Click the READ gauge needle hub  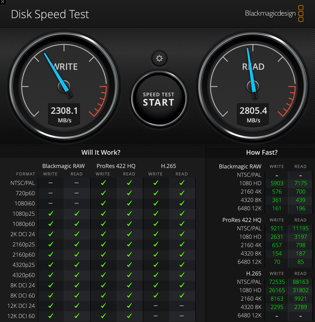253,86
